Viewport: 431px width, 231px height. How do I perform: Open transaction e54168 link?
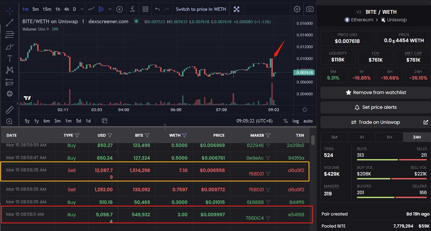297,214
